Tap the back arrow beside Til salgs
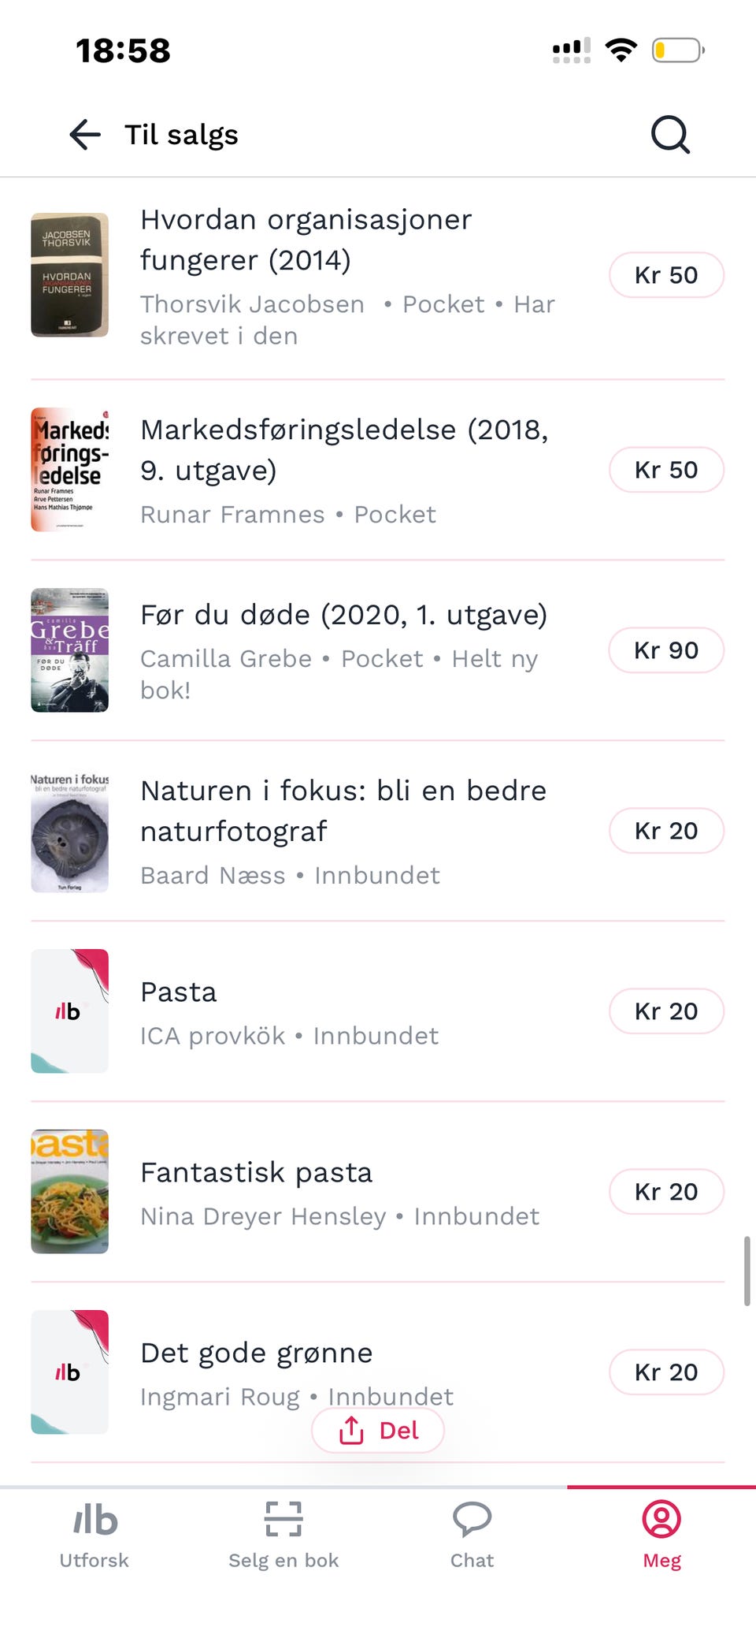 [x=85, y=135]
